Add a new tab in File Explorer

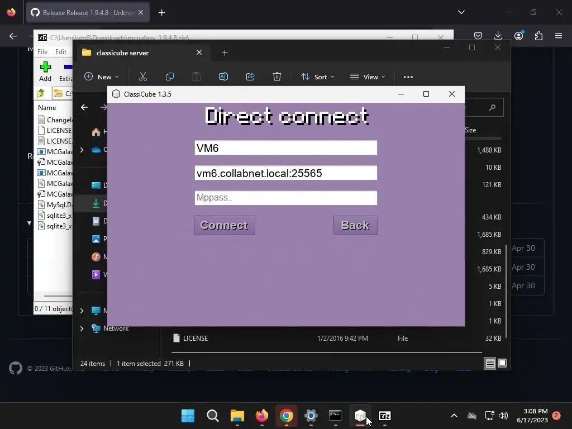pyautogui.click(x=225, y=53)
